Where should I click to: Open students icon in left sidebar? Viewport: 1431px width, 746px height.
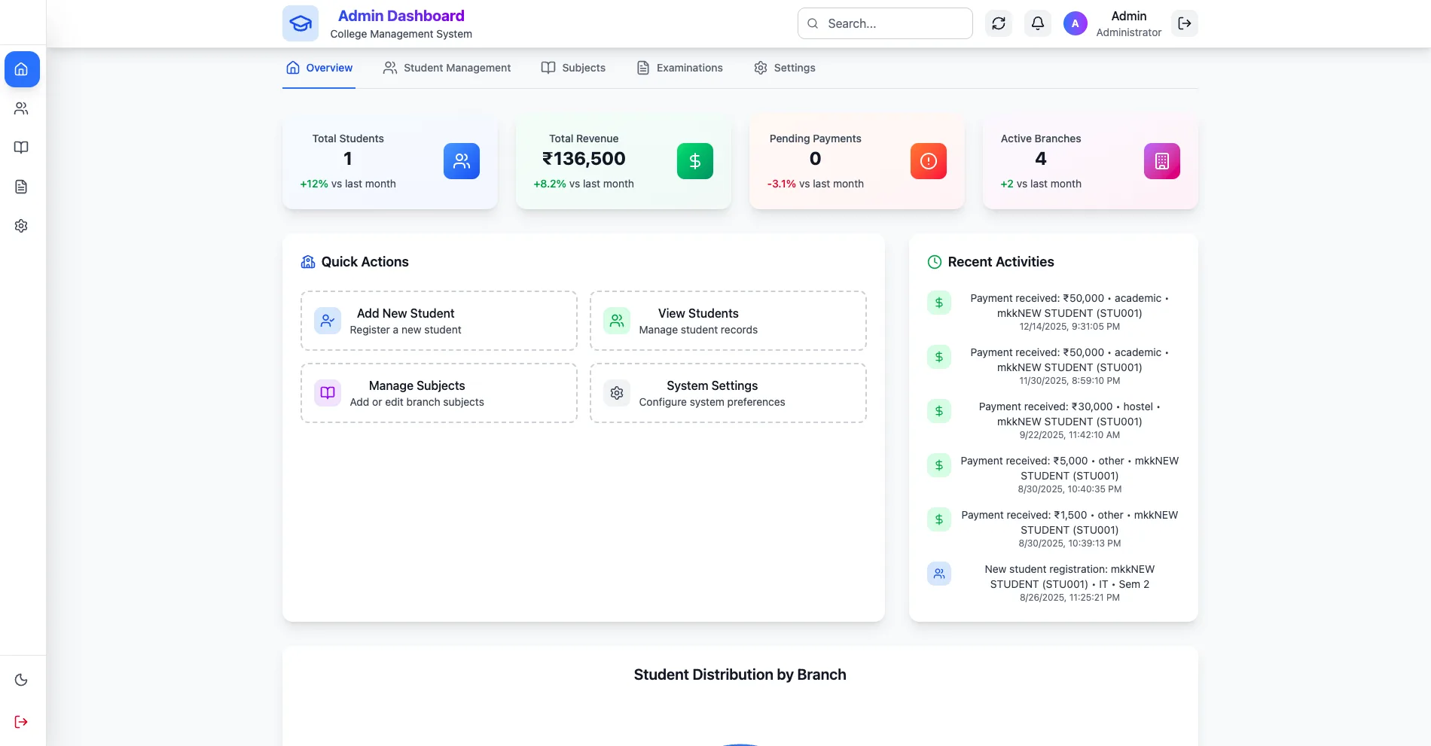21,108
